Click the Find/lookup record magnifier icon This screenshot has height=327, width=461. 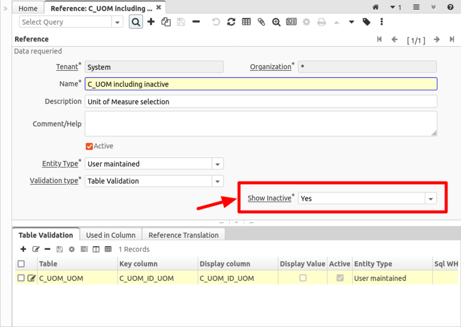click(x=136, y=22)
